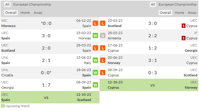Click the W badge beside Spain vs Italy

pos(95,60)
